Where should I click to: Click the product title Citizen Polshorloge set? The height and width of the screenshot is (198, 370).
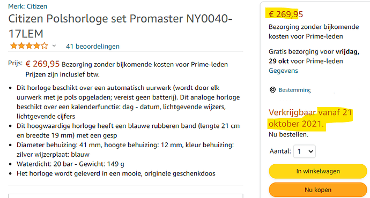(x=120, y=26)
